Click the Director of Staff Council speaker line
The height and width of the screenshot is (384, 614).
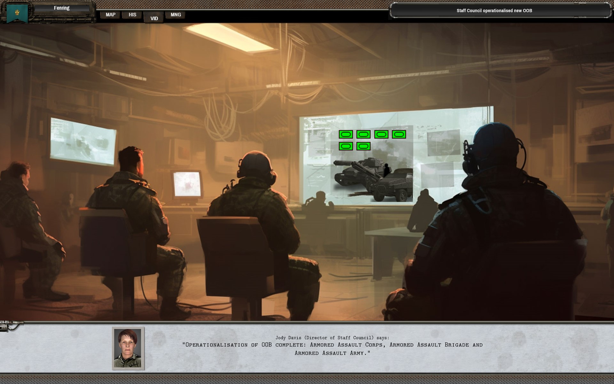332,338
